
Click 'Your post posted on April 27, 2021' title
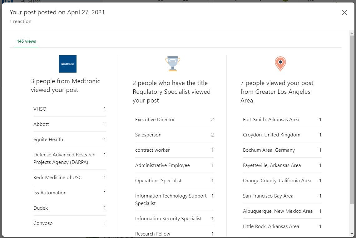[x=57, y=12]
